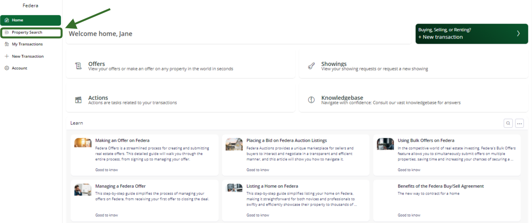Screen dimensions: 532x223
Task: Click Good to know under Using Bulk Offers
Action: (409, 170)
